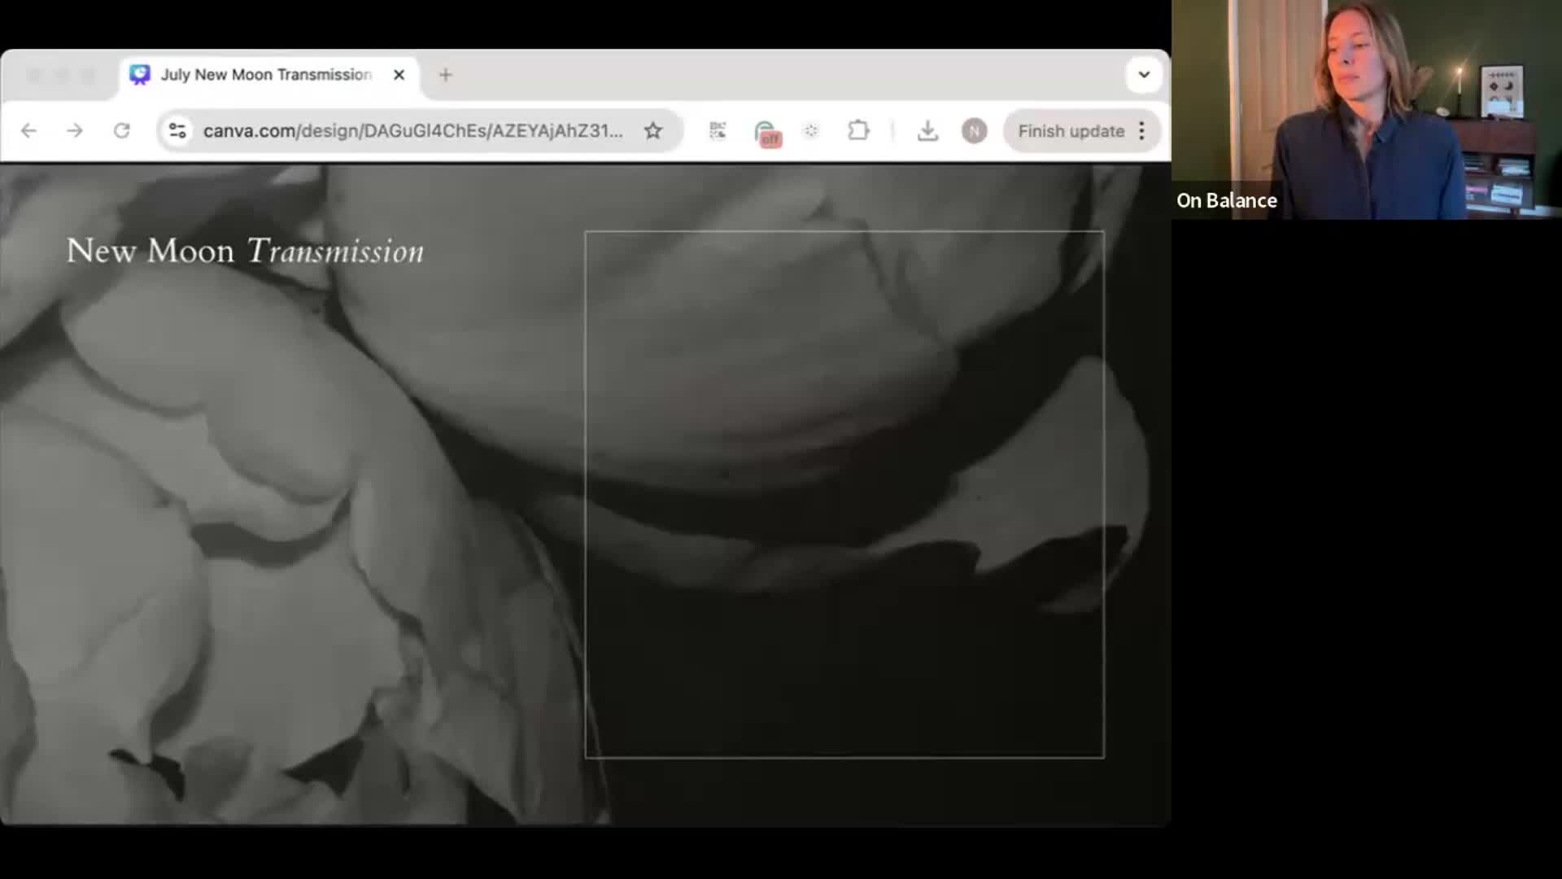
Task: Reload the Canva page
Action: point(121,131)
